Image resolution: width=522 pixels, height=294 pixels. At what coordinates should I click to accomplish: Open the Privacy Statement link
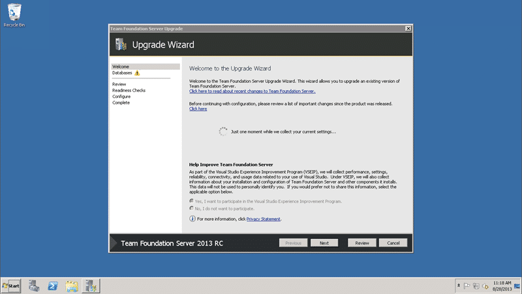click(x=264, y=219)
